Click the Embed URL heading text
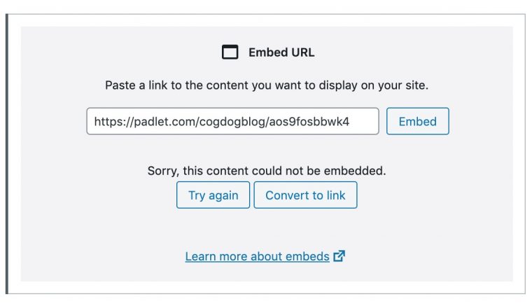The height and width of the screenshot is (306, 532). click(x=281, y=53)
